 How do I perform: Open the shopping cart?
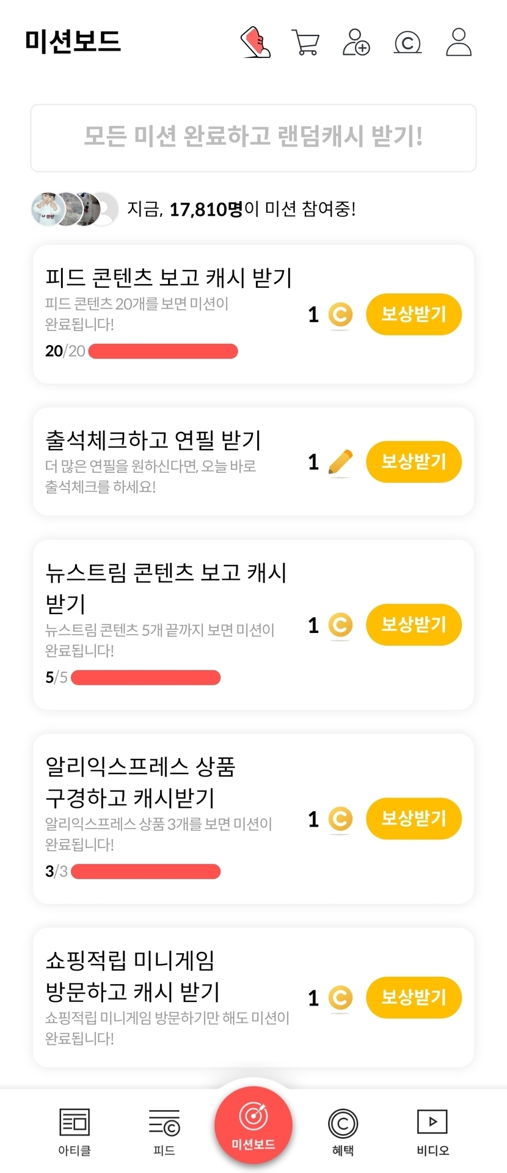pyautogui.click(x=305, y=43)
